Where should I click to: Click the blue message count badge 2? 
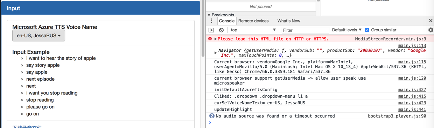pyautogui.click(x=211, y=116)
